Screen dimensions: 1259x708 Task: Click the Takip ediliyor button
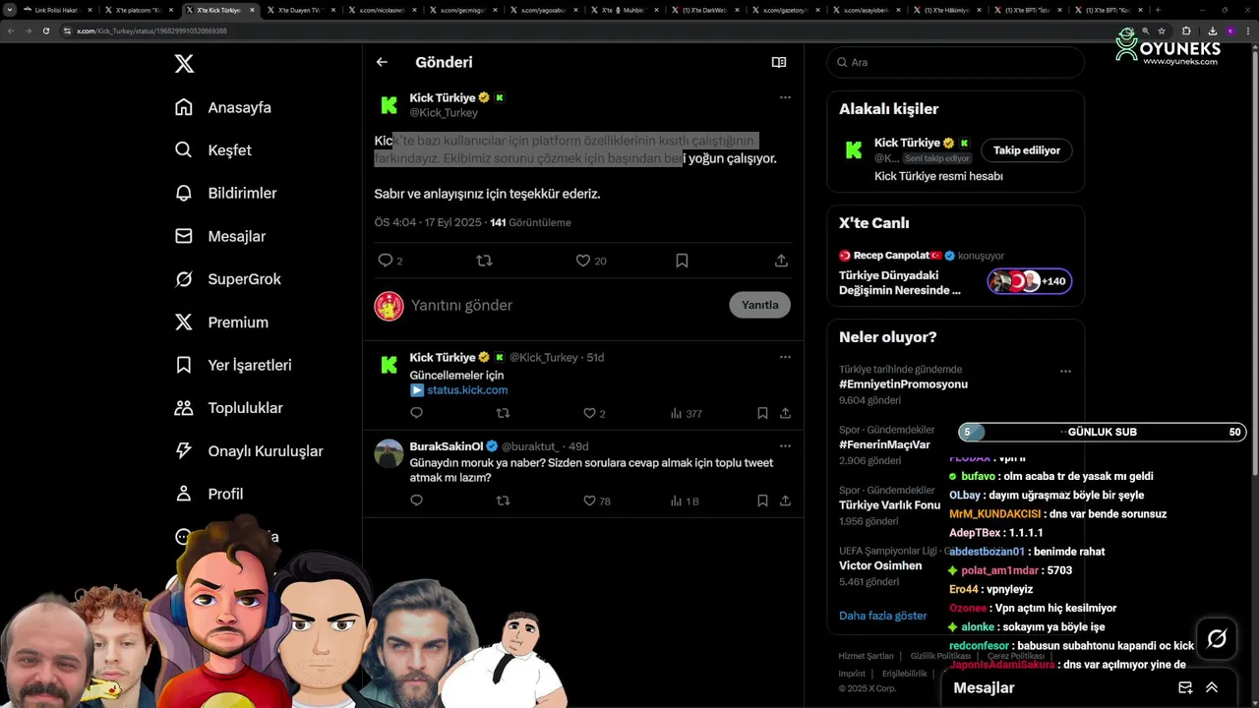click(1026, 150)
